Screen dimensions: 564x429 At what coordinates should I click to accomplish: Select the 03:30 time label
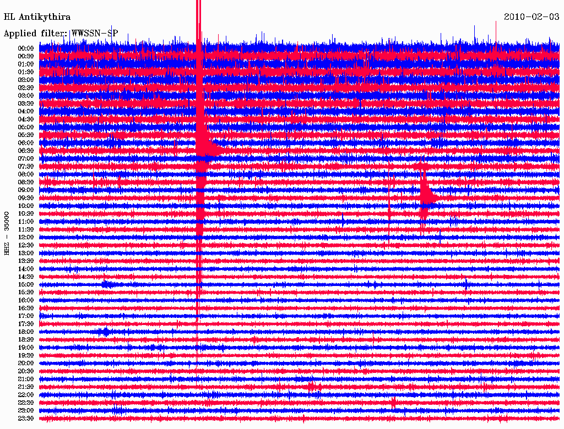coord(26,103)
